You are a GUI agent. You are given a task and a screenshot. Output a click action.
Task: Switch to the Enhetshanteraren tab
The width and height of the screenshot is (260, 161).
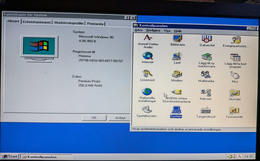(x=37, y=22)
